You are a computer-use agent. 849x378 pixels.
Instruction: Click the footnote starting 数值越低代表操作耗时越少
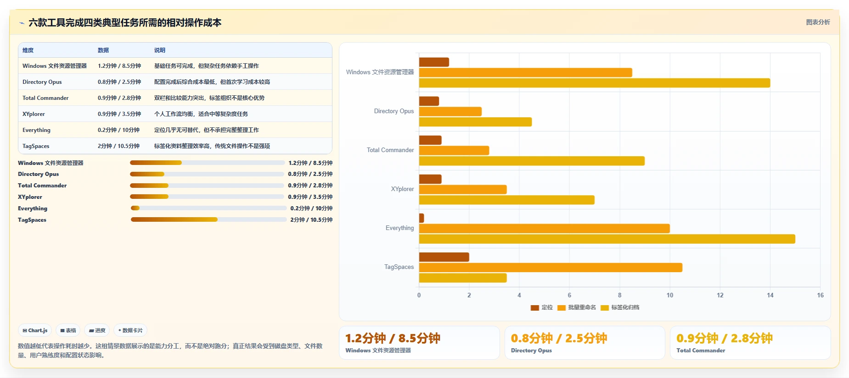170,351
